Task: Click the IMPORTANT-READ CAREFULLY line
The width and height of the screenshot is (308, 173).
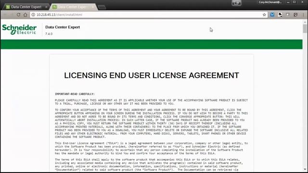Action: point(75,94)
